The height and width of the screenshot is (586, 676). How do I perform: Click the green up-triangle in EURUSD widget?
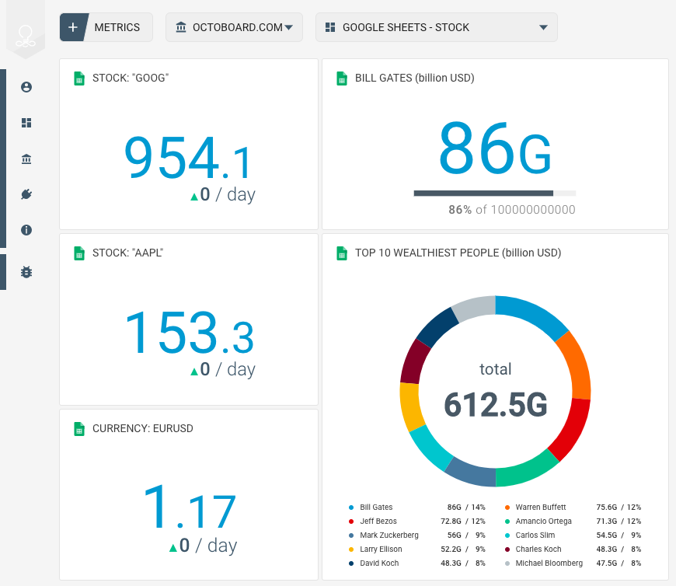click(x=172, y=548)
